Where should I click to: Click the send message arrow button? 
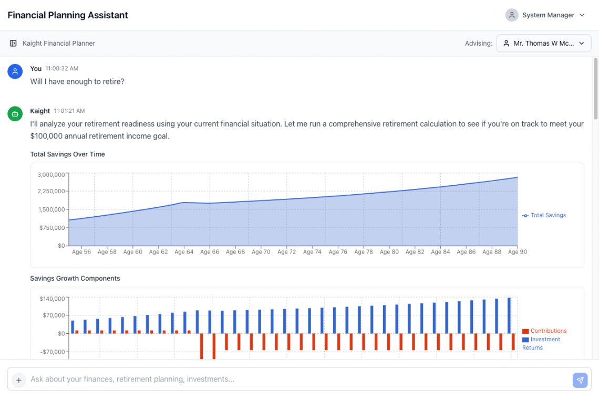click(580, 380)
